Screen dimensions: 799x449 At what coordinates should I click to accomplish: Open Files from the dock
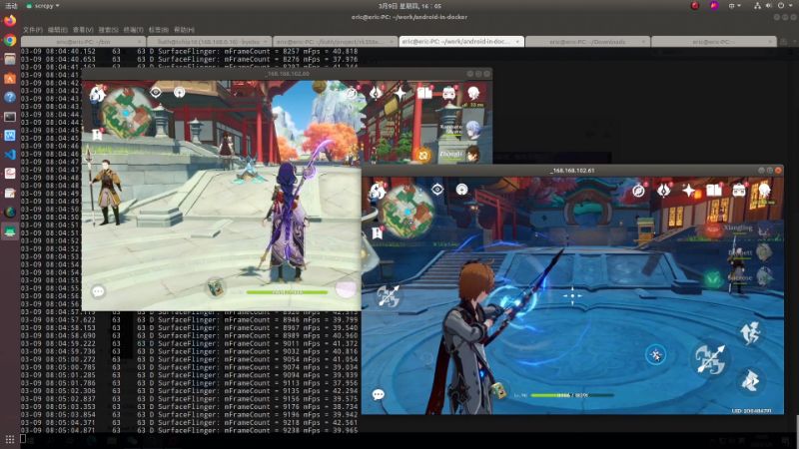(10, 59)
